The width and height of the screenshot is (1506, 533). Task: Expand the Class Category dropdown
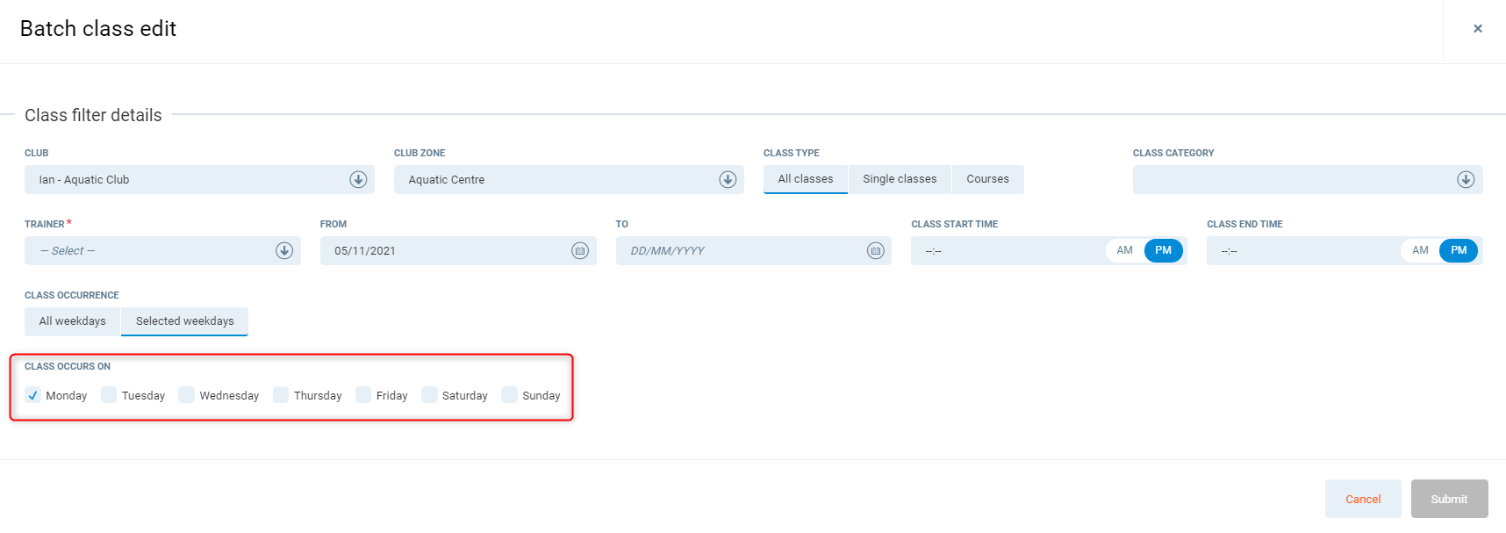click(1465, 180)
